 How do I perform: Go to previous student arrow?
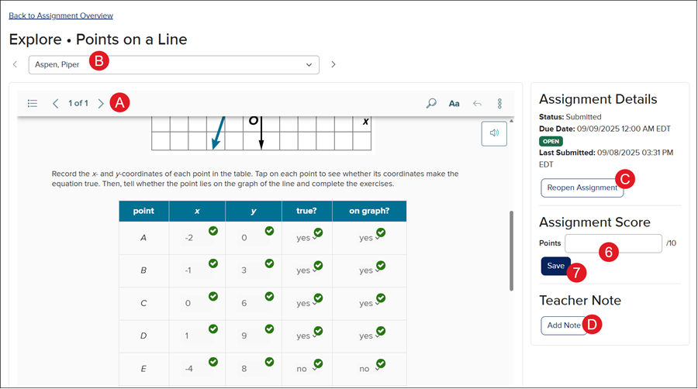[16, 64]
